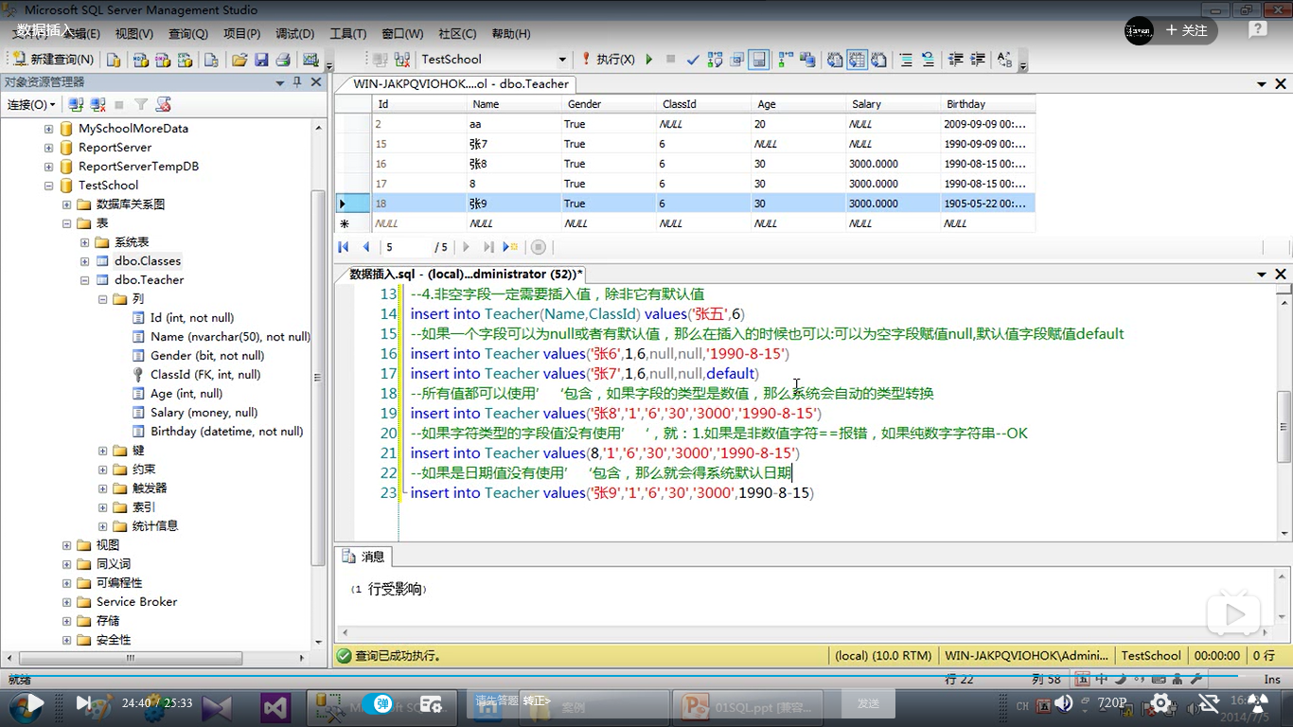Open the Project (项目) menu
This screenshot has height=727, width=1293.
click(x=241, y=33)
